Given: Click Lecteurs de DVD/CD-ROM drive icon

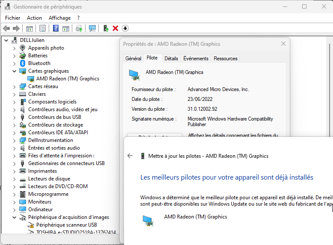Looking at the screenshot, I should 23,186.
